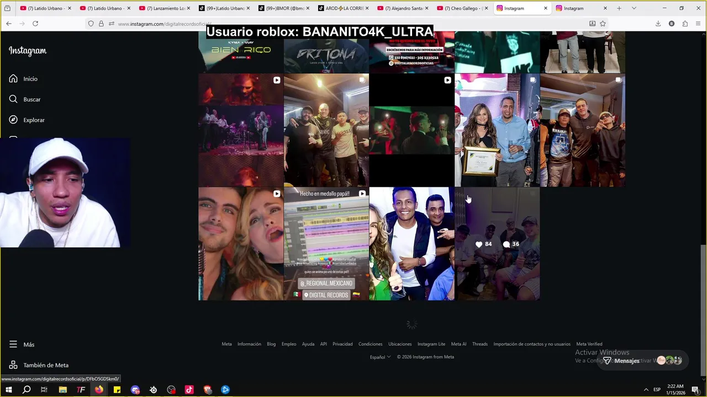Open footer link Ubicaciones
This screenshot has width=707, height=397.
click(x=400, y=344)
